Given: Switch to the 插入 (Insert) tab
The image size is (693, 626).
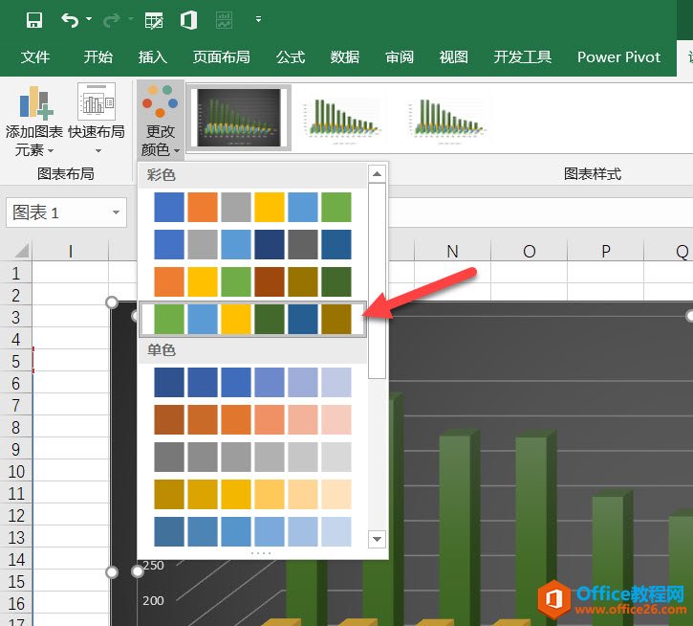Looking at the screenshot, I should click(x=152, y=57).
